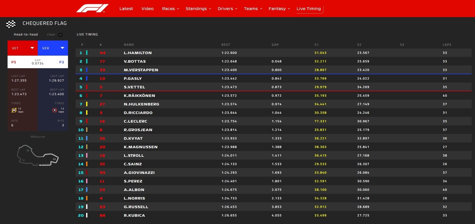This screenshot has width=475, height=224.
Task: Click the Melbourne circuit map
Action: [x=38, y=155]
